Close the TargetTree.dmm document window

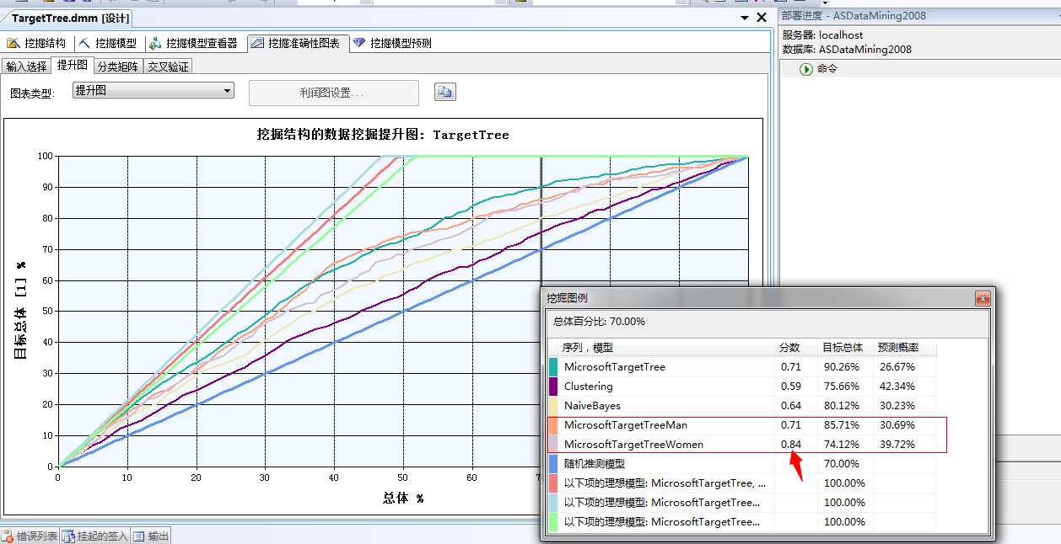(762, 17)
